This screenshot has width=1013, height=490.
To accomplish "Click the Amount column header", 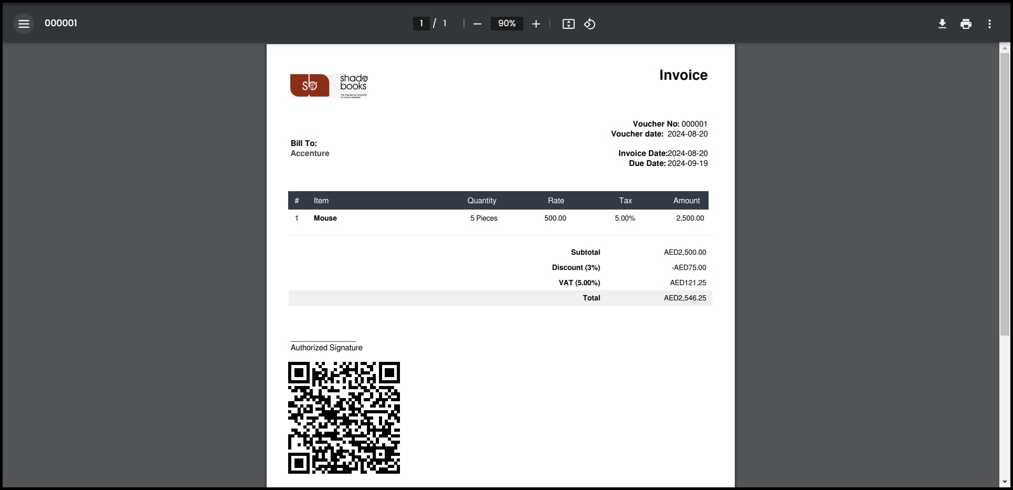I will tap(687, 201).
